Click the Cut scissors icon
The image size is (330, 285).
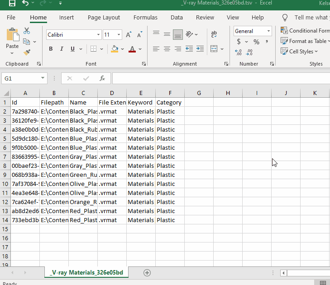27,31
